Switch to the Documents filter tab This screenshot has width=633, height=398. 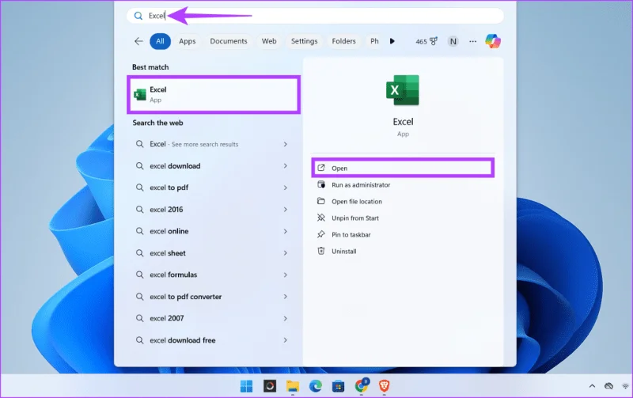229,41
